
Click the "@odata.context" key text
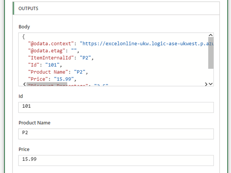51,43
